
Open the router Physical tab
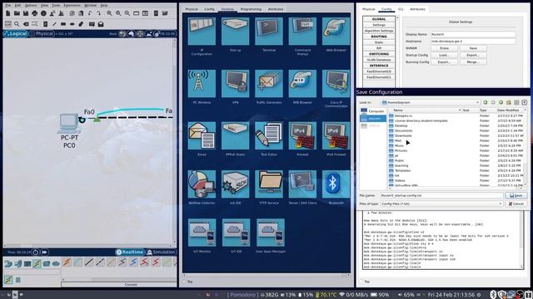pyautogui.click(x=368, y=9)
